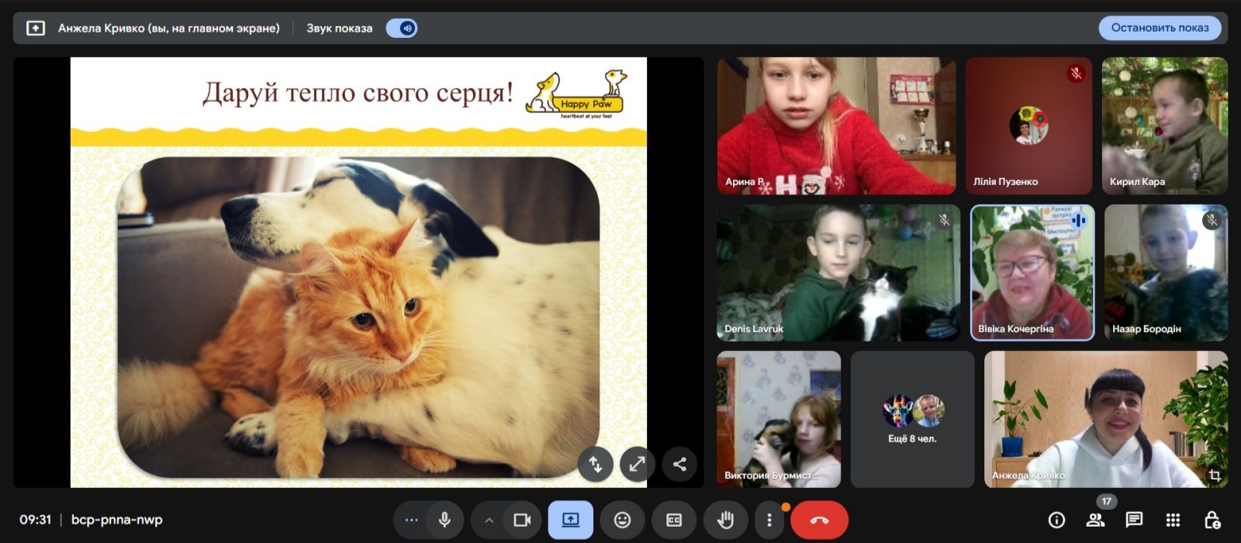Screen dimensions: 1241x543
Task: Open the vertical three-dot more options menu
Action: tap(769, 520)
